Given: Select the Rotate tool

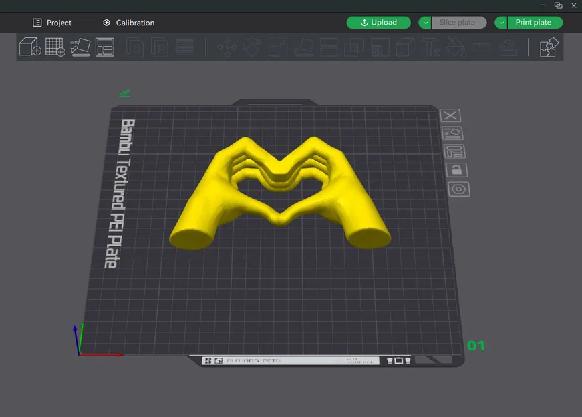Looking at the screenshot, I should pyautogui.click(x=252, y=47).
